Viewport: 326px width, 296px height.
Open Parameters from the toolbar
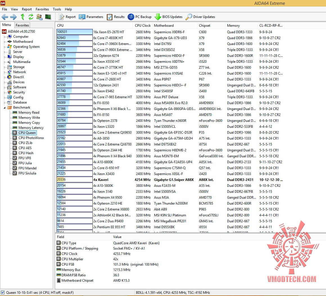click(x=91, y=17)
